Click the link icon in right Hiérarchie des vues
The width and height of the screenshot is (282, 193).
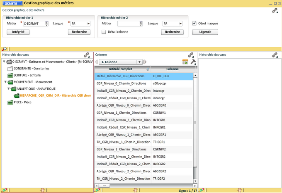point(274,55)
